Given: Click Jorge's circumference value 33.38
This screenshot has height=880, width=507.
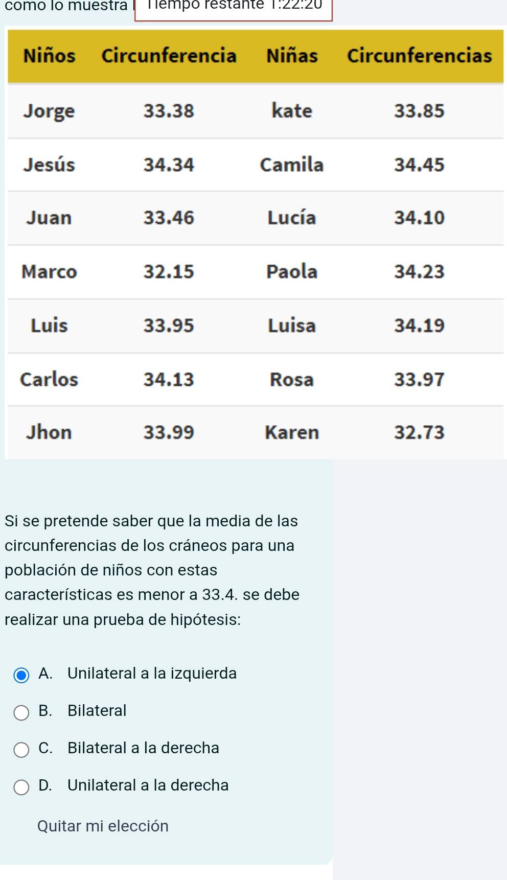Looking at the screenshot, I should pos(169,111).
